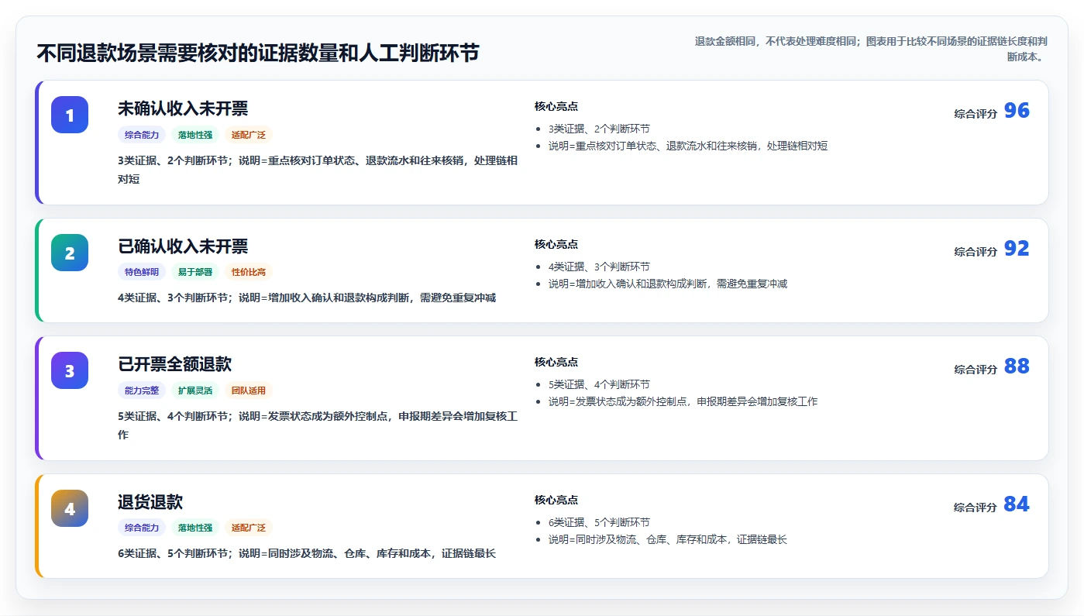
Task: Select the 团队适用 tag
Action: [x=249, y=391]
